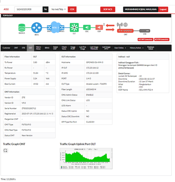The width and height of the screenshot is (175, 182).
Task: Click the globe icon above ONT
Action: coord(126,25)
